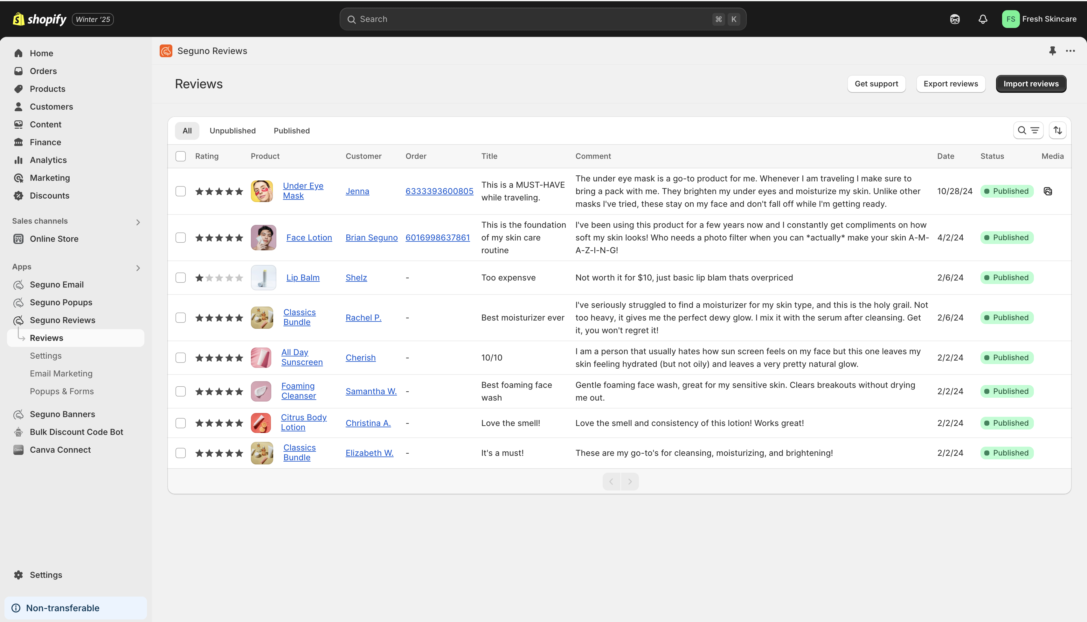Check the Citrus Body Lotion review row

point(180,423)
